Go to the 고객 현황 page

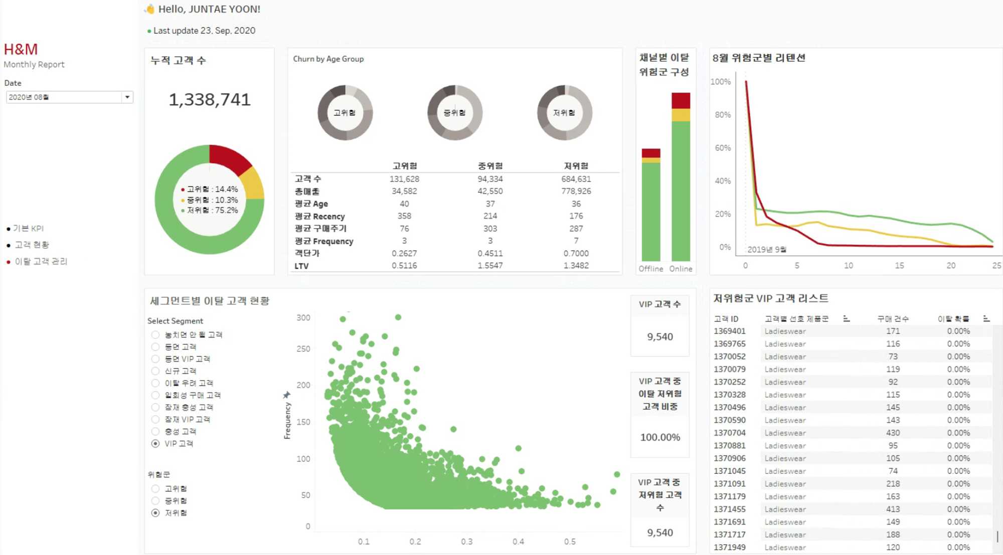tap(32, 245)
